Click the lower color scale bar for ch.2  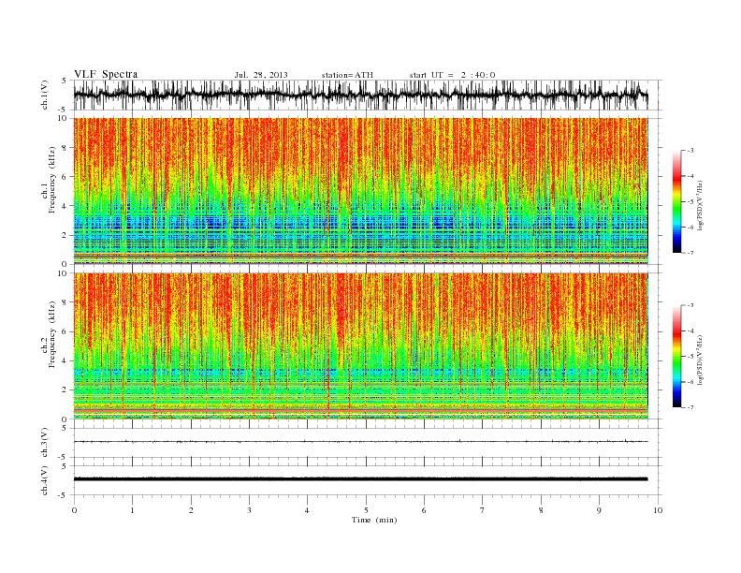(x=676, y=357)
